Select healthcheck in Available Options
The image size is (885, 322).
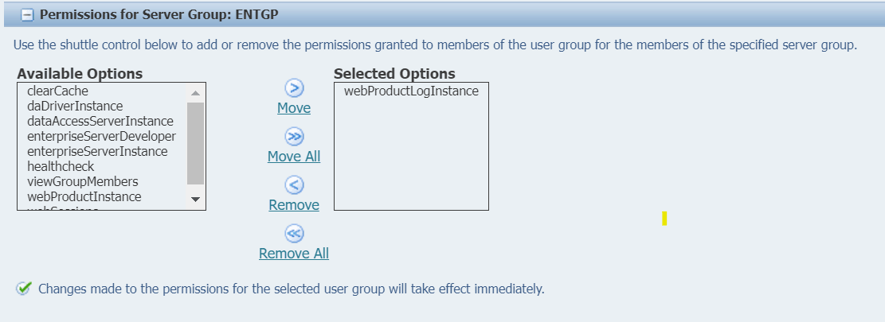click(61, 167)
